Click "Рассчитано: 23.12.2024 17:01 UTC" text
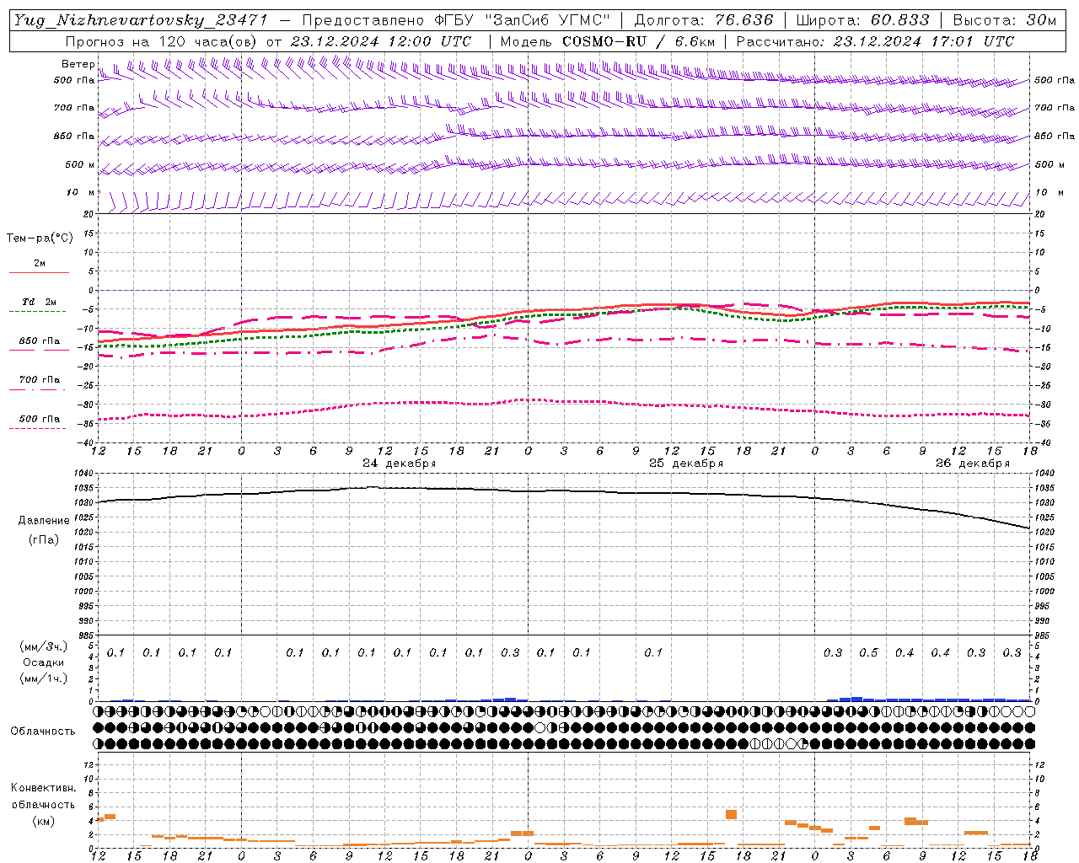Image resolution: width=1079 pixels, height=863 pixels. point(875,41)
